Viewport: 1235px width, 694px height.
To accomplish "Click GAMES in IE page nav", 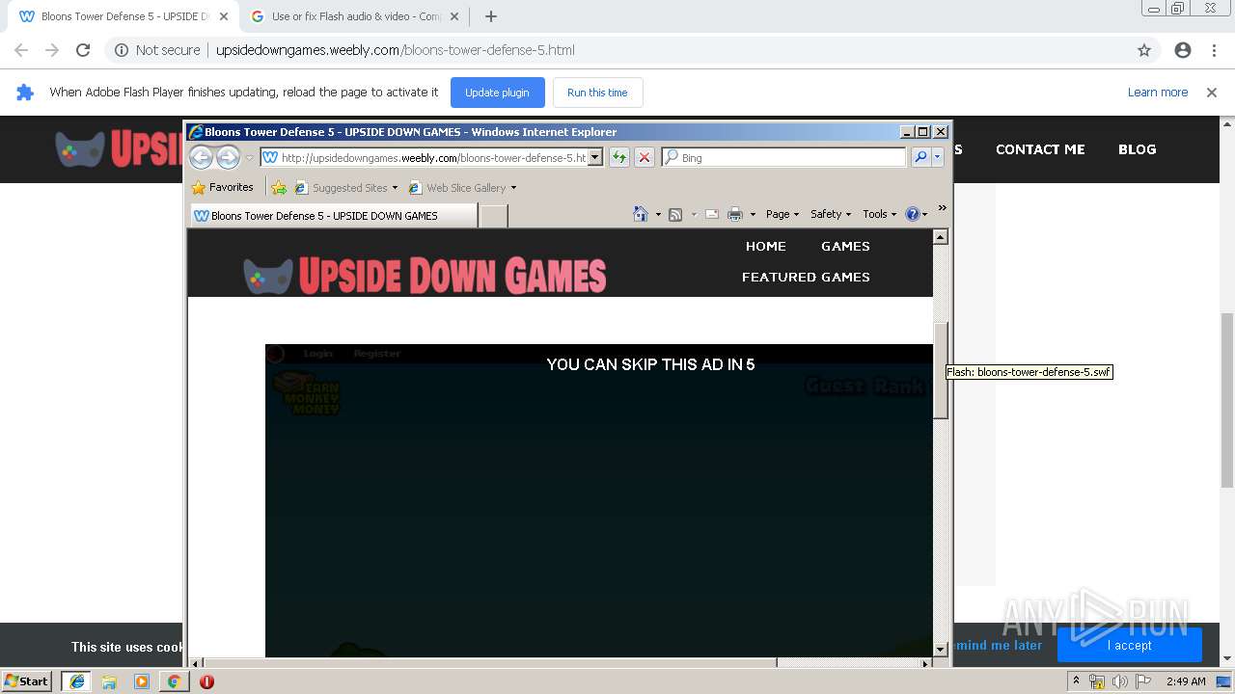I will pos(845,246).
